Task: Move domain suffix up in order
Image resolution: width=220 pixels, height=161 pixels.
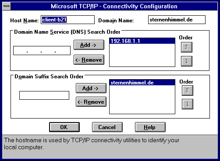Action: [x=188, y=91]
